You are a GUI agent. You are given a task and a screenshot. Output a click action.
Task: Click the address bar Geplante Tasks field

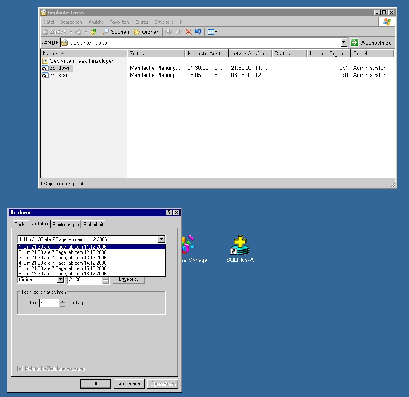(200, 43)
